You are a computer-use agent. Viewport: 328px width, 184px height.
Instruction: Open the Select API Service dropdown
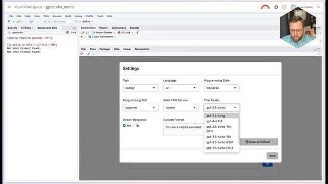(181, 107)
